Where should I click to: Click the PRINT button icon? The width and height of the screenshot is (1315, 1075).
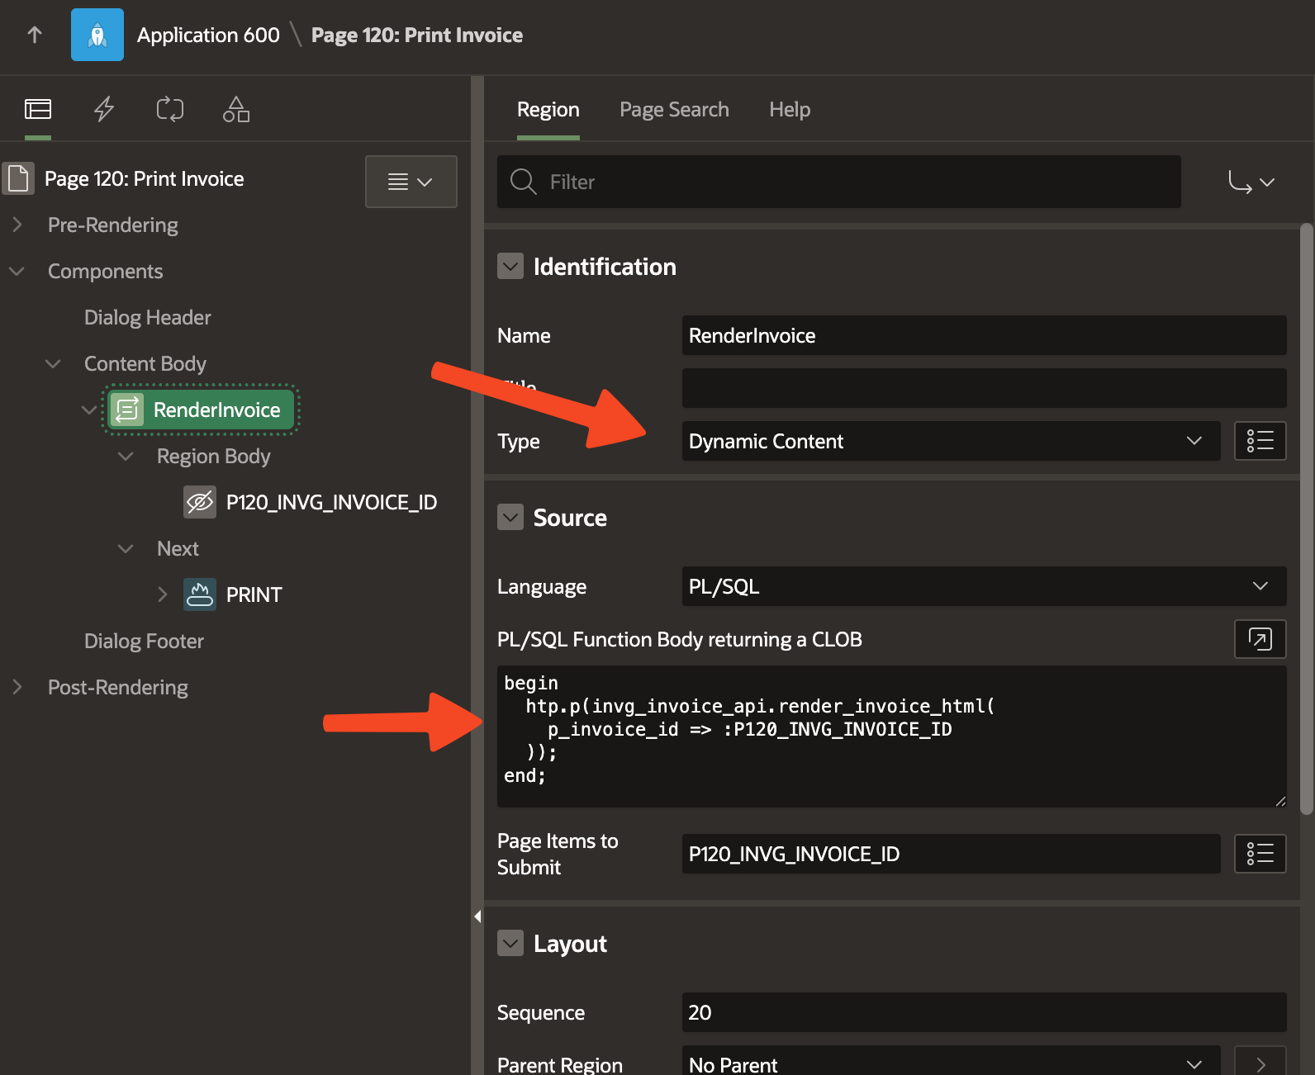point(200,594)
